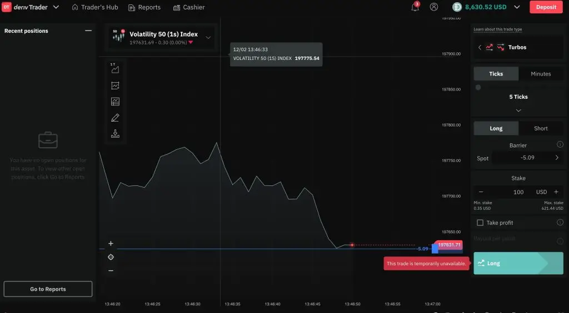
Task: Click the Turbos trade type icon
Action: [495, 47]
